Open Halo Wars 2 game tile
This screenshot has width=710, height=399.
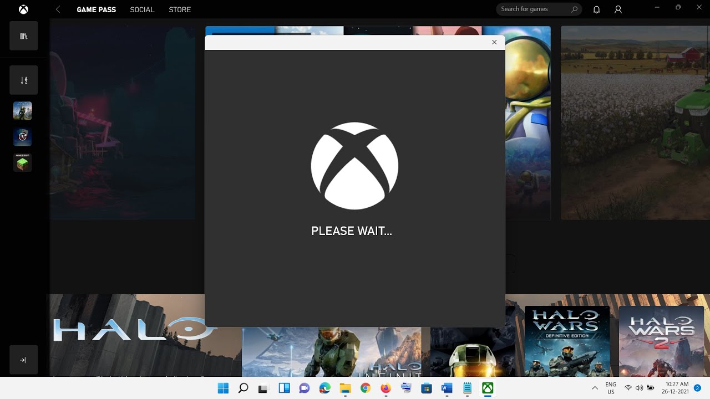(661, 341)
